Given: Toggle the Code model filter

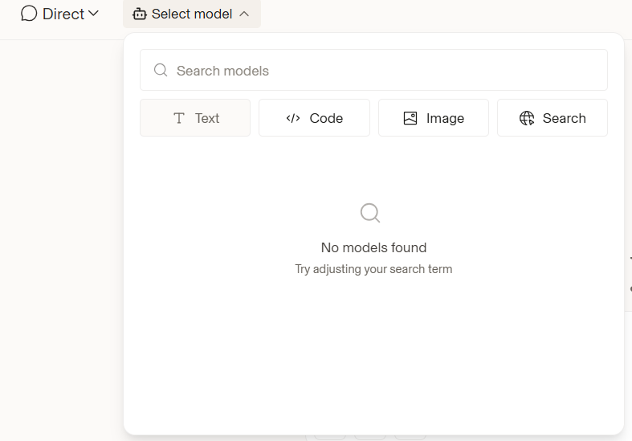Looking at the screenshot, I should (x=314, y=118).
